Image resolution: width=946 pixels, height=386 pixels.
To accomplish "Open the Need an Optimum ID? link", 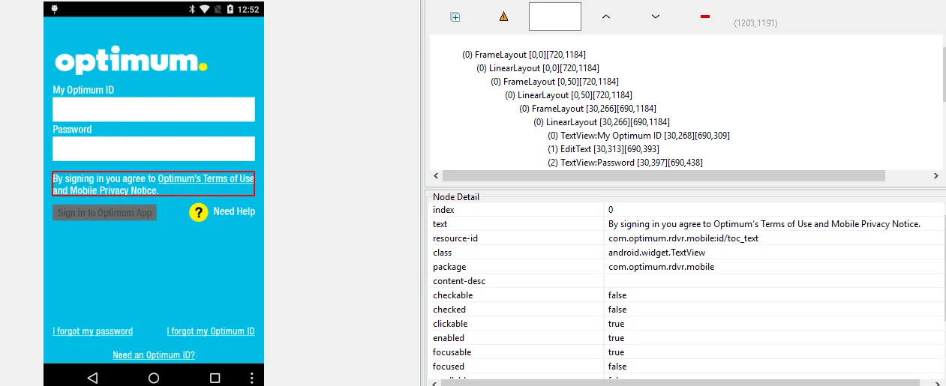I will [x=154, y=355].
